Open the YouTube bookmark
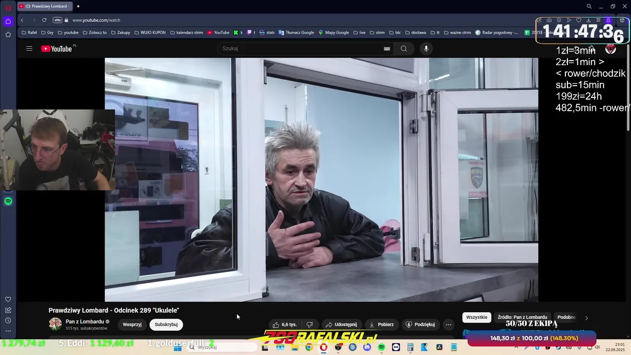The width and height of the screenshot is (631, 355). tap(218, 33)
